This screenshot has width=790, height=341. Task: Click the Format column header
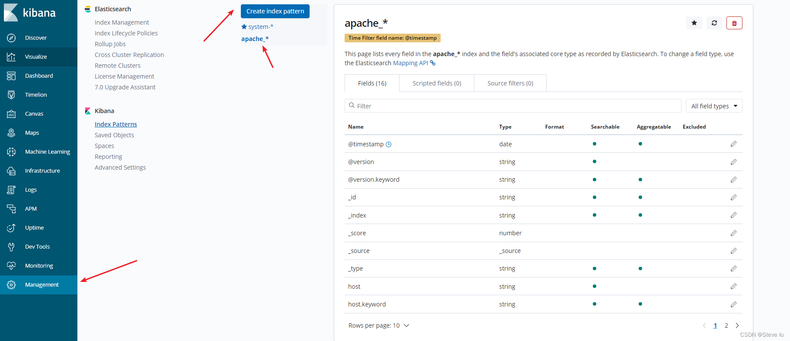554,127
